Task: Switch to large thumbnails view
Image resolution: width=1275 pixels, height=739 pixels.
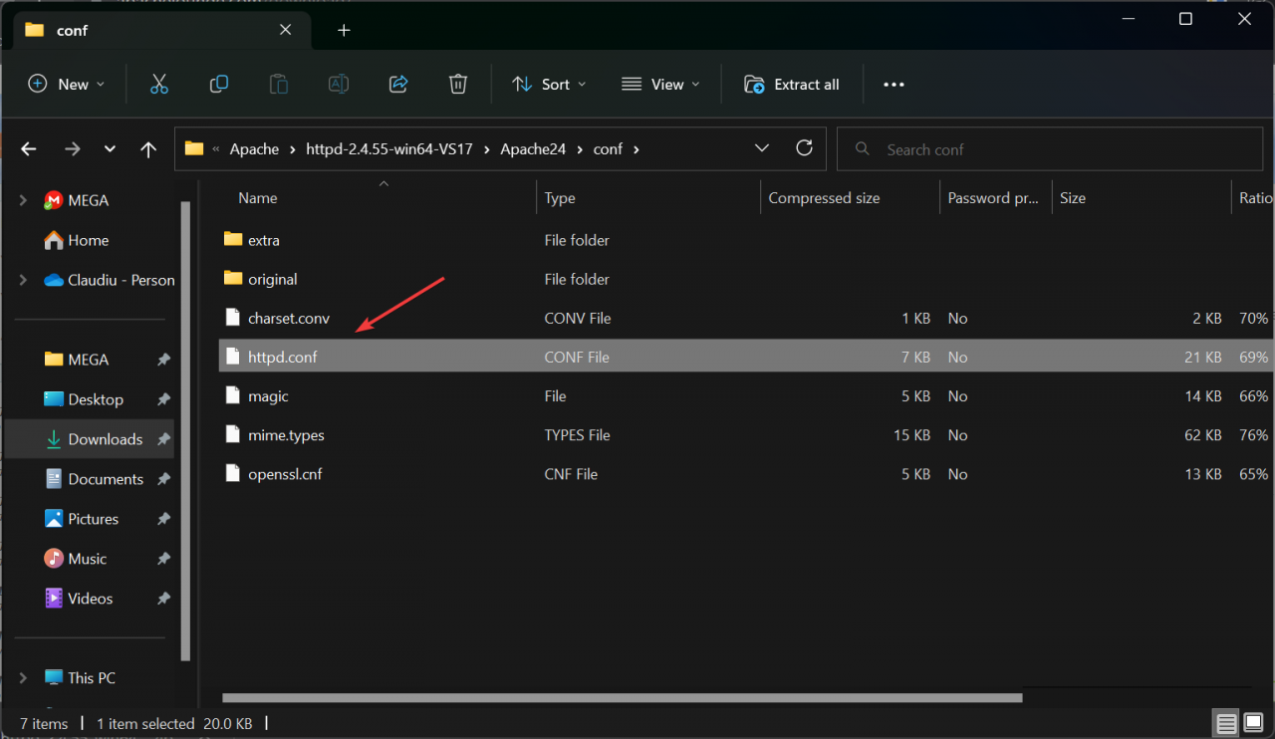Action: 1252,722
